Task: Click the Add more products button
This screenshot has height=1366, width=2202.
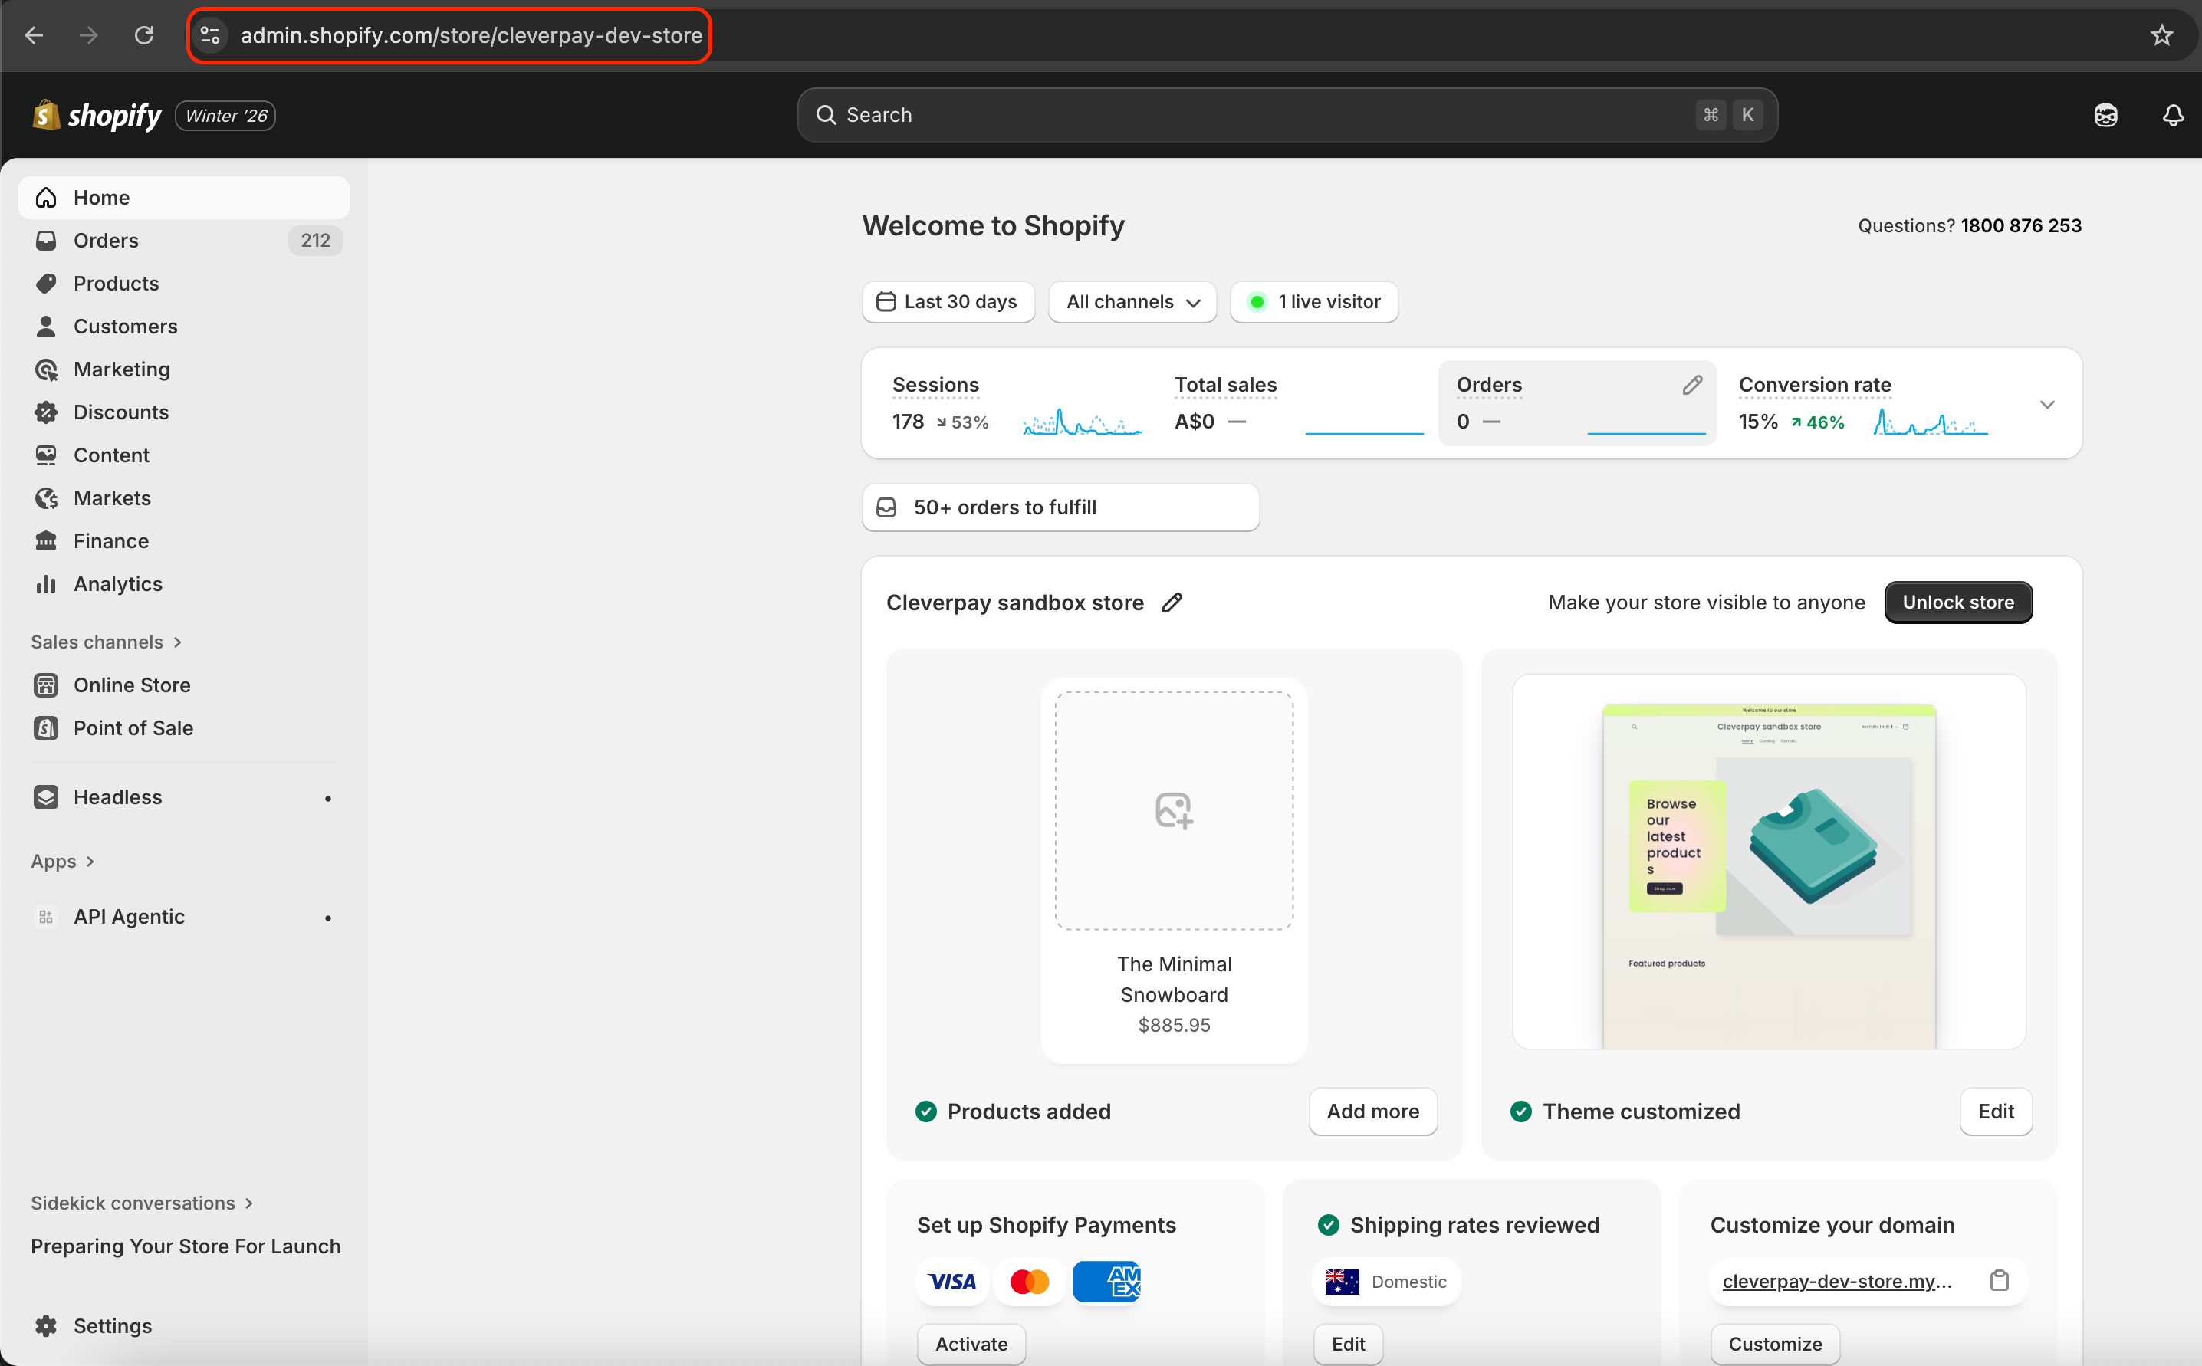Action: coord(1372,1112)
